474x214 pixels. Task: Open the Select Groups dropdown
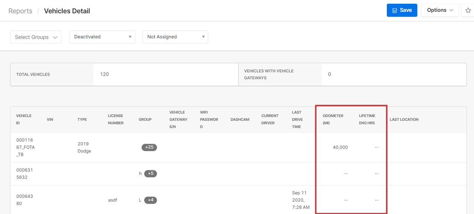tap(36, 37)
